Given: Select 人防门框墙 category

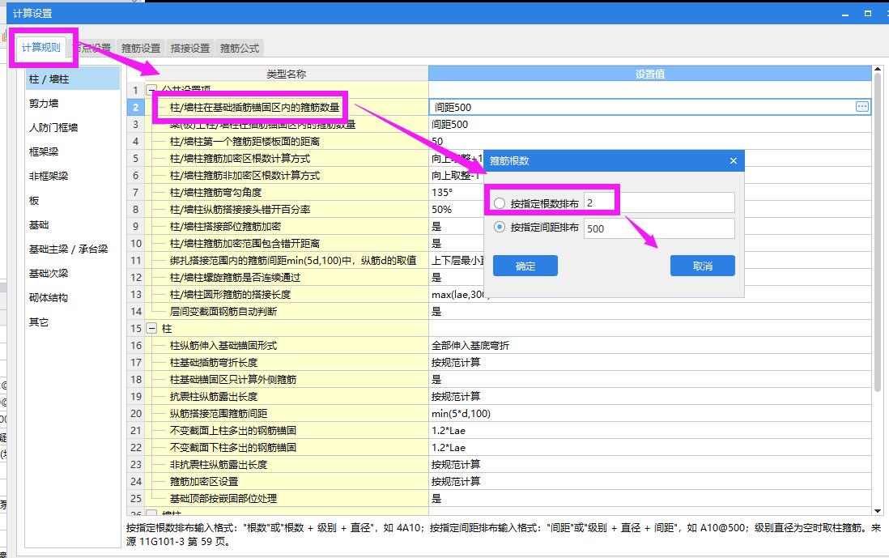Looking at the screenshot, I should (x=73, y=128).
